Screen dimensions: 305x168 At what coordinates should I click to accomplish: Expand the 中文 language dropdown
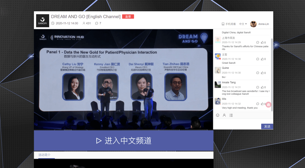[x=243, y=24]
